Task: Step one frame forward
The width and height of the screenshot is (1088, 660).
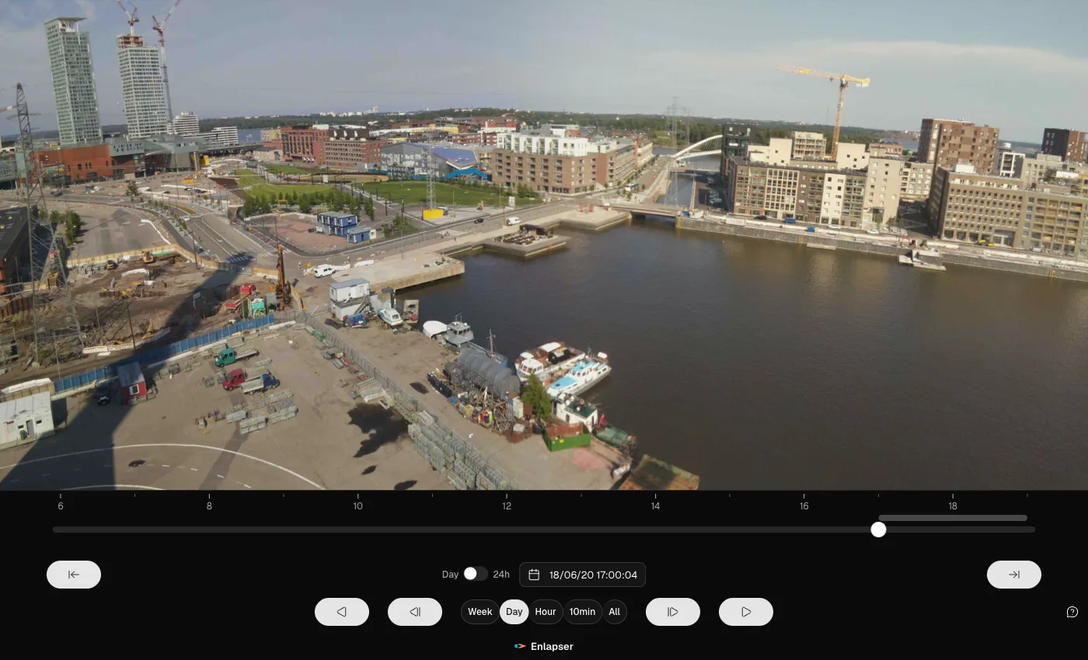Action: tap(673, 612)
